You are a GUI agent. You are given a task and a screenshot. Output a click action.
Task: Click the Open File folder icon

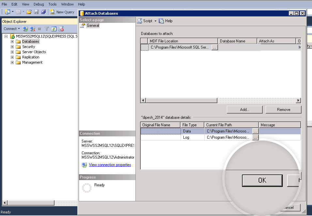29,12
